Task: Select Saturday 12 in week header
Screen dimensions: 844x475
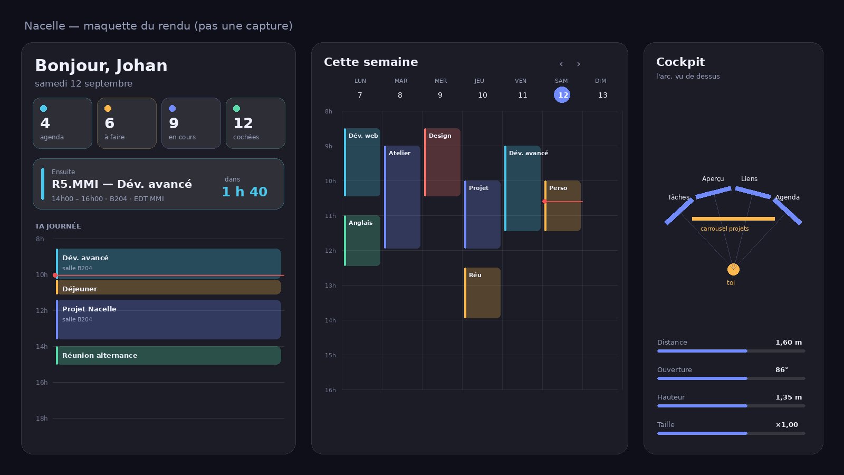Action: (562, 95)
